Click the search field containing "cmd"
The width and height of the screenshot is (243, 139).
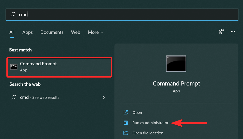click(x=123, y=15)
